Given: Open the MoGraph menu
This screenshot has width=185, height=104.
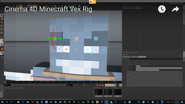Looking at the screenshot, I should pos(59,3).
